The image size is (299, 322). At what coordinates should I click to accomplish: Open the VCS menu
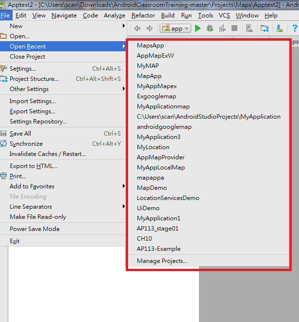[224, 15]
